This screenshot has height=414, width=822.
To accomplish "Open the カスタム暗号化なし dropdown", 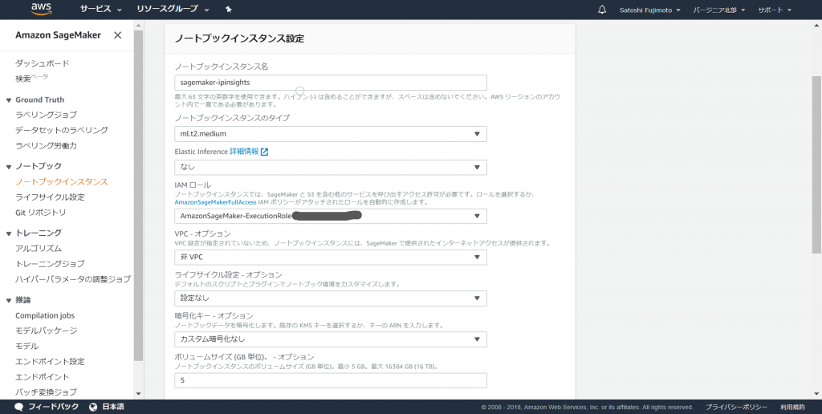I will pyautogui.click(x=330, y=339).
